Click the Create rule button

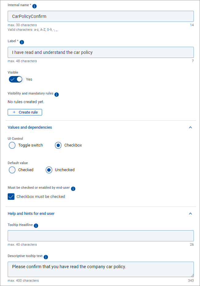(25, 112)
